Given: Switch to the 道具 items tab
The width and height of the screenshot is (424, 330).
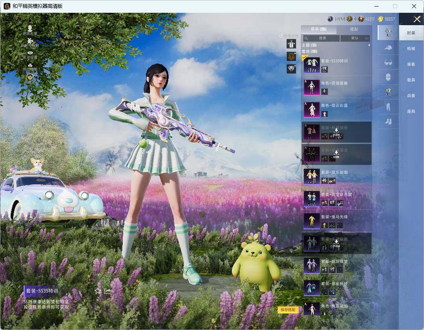Looking at the screenshot, I should click(x=411, y=111).
